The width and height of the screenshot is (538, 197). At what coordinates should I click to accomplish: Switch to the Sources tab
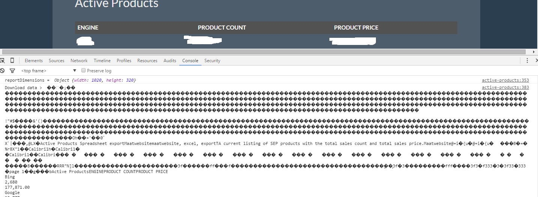pos(57,61)
